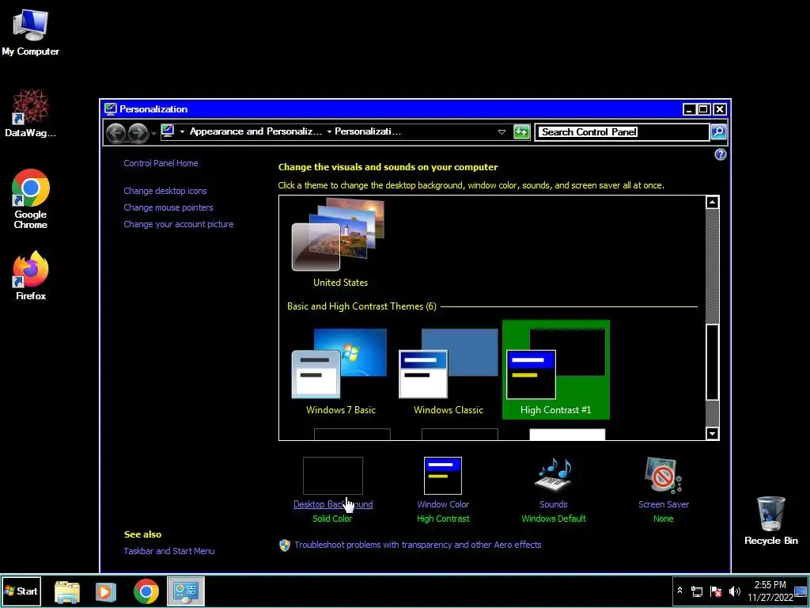
Task: Click the Screen Saver link
Action: tap(664, 504)
